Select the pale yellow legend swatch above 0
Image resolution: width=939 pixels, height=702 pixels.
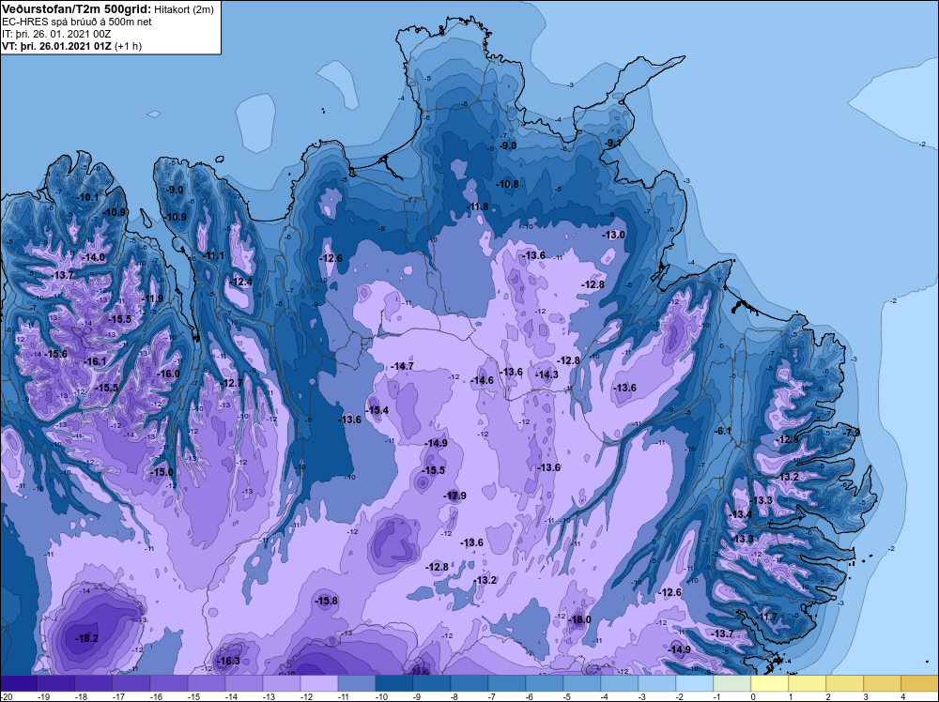pos(770,683)
